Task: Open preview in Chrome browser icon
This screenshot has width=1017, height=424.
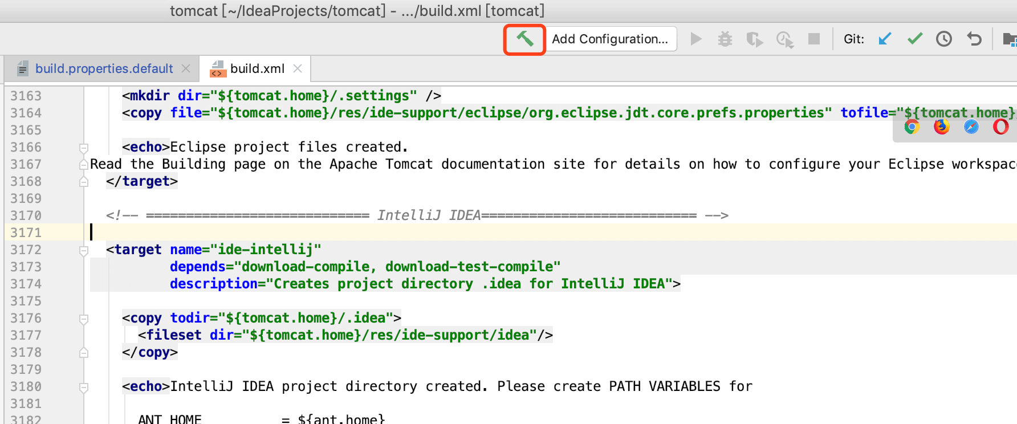Action: 912,127
